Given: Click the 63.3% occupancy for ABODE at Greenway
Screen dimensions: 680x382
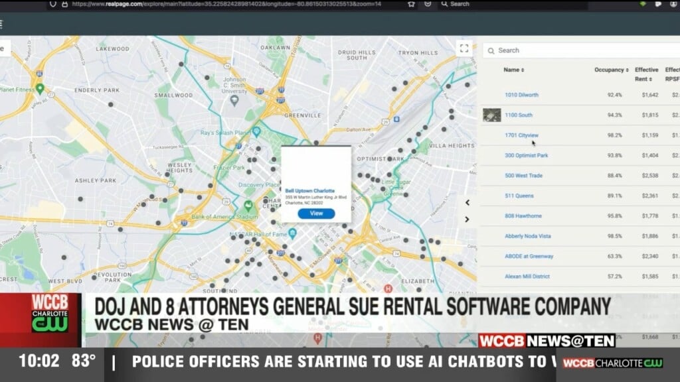Looking at the screenshot, I should pos(614,257).
